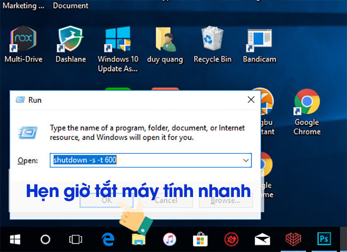The height and width of the screenshot is (252, 347).
Task: Expand the Open field history dropdown
Action: (x=246, y=160)
